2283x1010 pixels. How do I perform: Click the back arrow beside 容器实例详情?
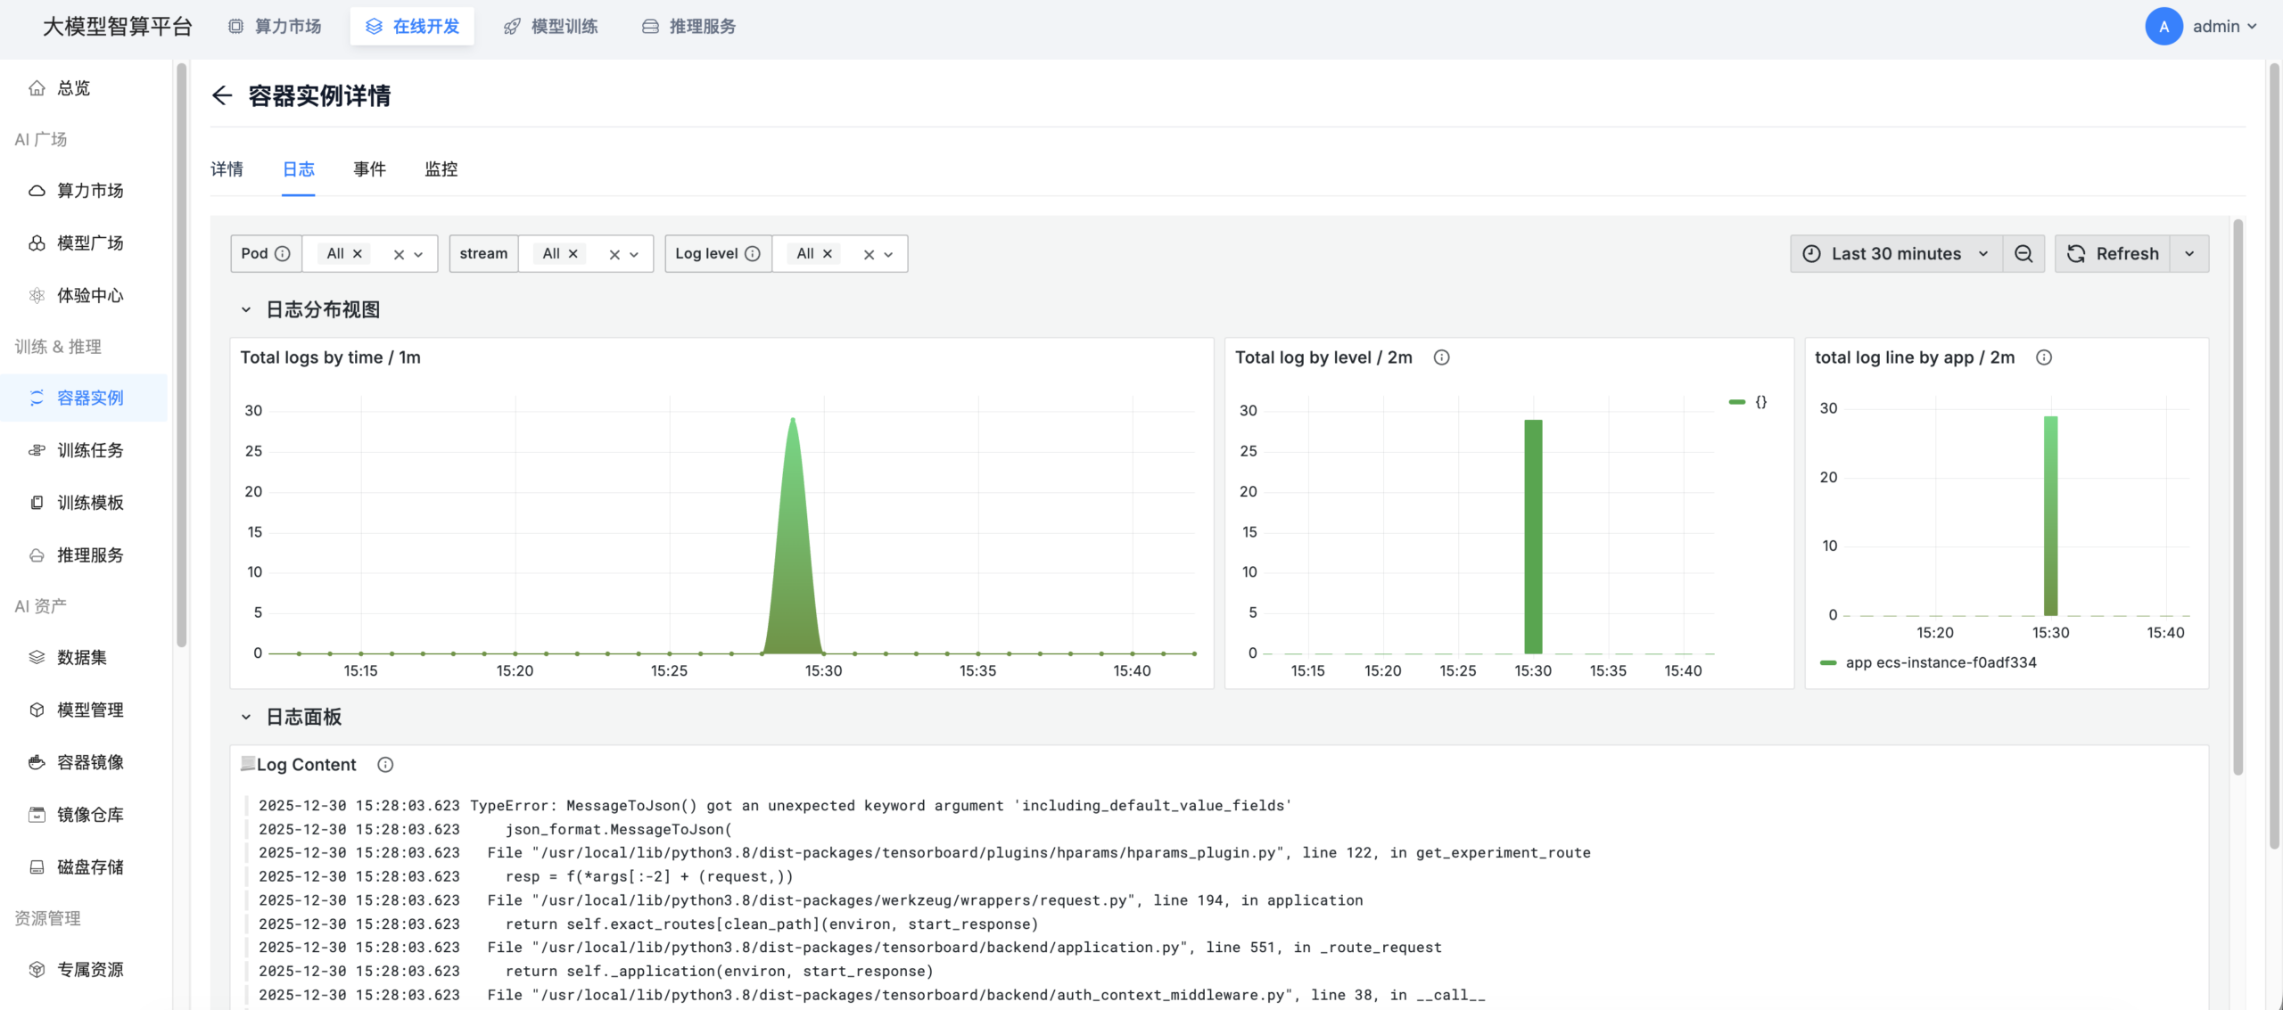pos(221,95)
